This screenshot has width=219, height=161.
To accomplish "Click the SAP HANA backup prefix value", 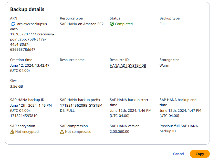I will tap(81, 108).
